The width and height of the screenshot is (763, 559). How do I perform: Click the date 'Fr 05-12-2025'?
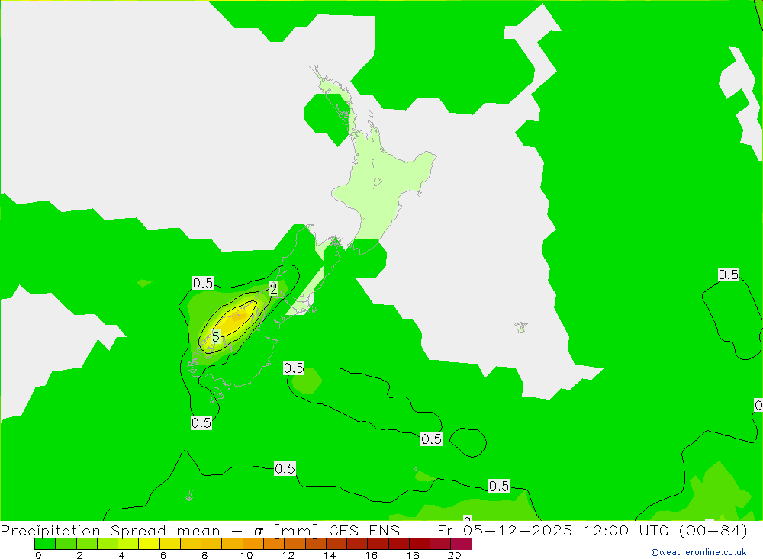pyautogui.click(x=505, y=530)
